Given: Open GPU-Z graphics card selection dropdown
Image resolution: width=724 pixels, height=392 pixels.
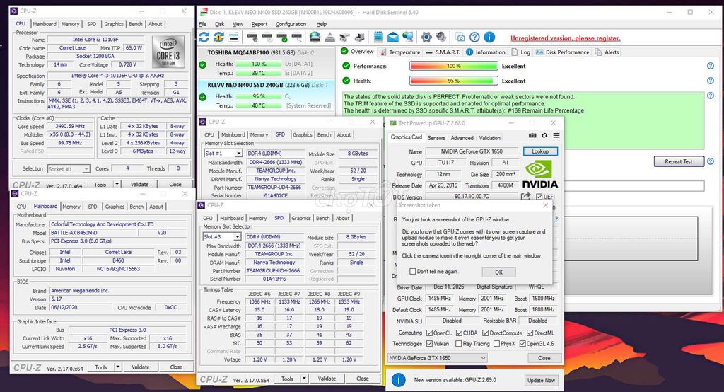Looking at the screenshot, I should pos(437,358).
